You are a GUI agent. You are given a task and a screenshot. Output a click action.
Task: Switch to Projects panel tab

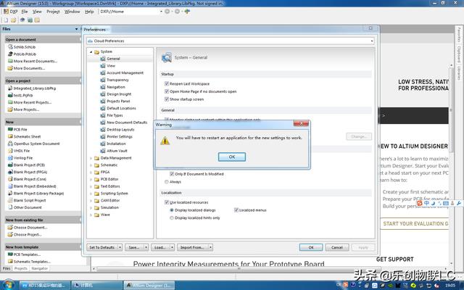click(21, 268)
